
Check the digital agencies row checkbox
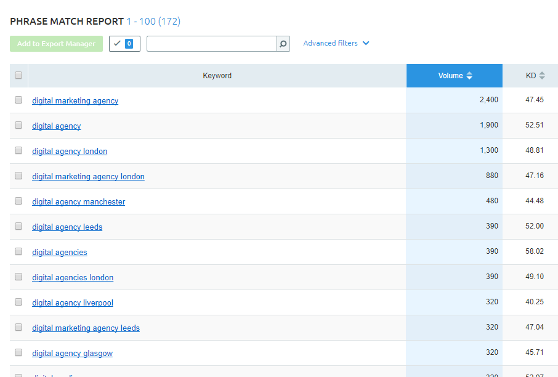(18, 252)
